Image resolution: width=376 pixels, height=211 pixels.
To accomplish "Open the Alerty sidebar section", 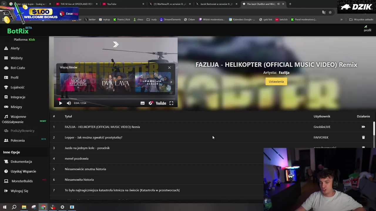I will coord(15,48).
